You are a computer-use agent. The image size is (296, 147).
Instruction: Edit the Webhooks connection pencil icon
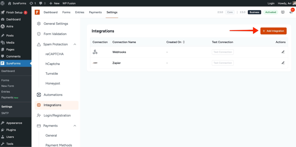point(283,52)
